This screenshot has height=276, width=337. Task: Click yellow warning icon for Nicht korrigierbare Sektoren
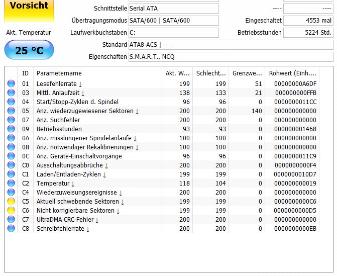click(11, 210)
